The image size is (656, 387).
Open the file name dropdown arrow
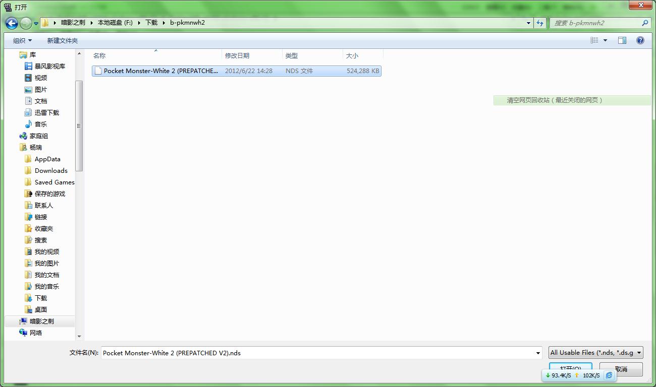538,353
